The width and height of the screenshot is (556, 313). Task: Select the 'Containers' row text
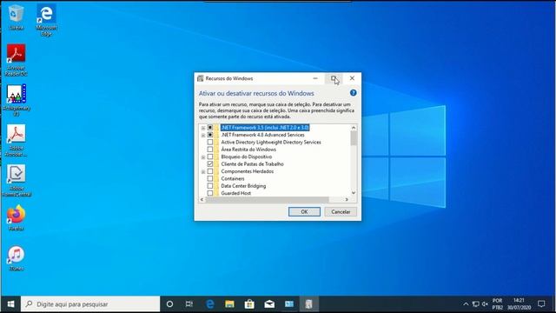[233, 178]
